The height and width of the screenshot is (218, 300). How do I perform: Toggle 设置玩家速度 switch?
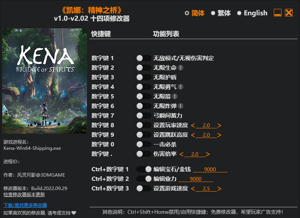144,125
